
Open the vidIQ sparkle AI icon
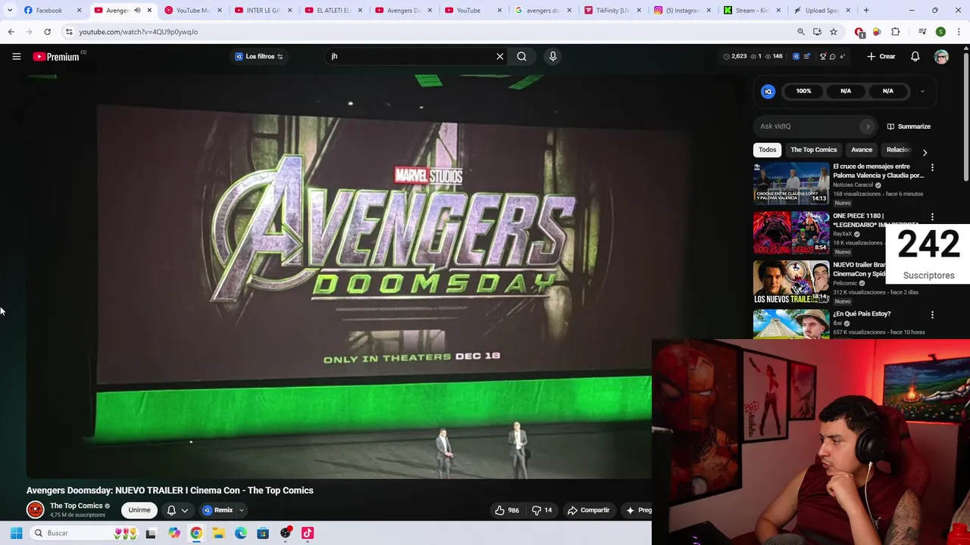click(842, 57)
